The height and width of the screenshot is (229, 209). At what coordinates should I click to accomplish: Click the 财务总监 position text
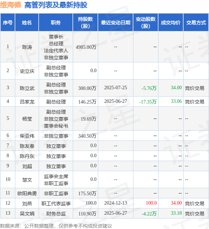coord(56,214)
